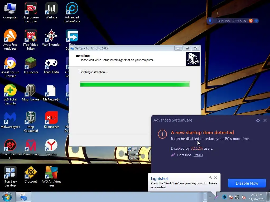Click the info icon in startup alert
Viewport: 270px width, 202px height.
click(x=162, y=134)
